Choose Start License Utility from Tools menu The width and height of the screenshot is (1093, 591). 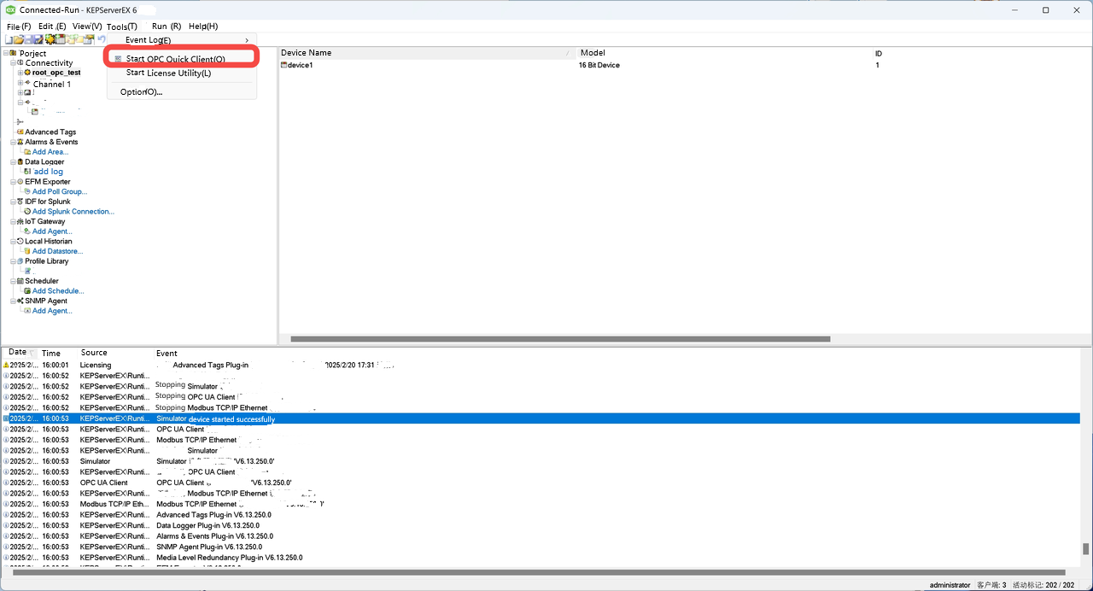(x=168, y=73)
